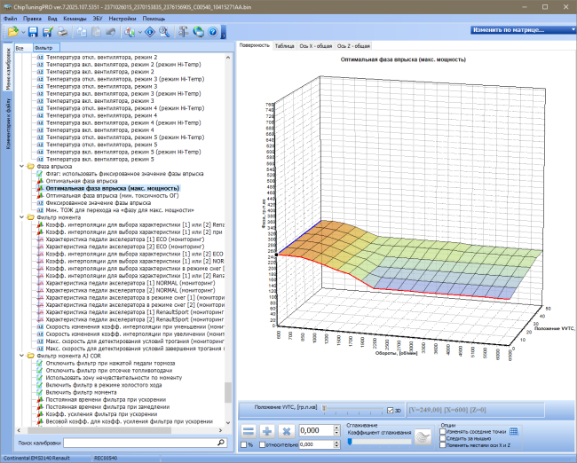
Task: Select 'Постоянная времени фильтра при ускорении'
Action: tap(106, 399)
